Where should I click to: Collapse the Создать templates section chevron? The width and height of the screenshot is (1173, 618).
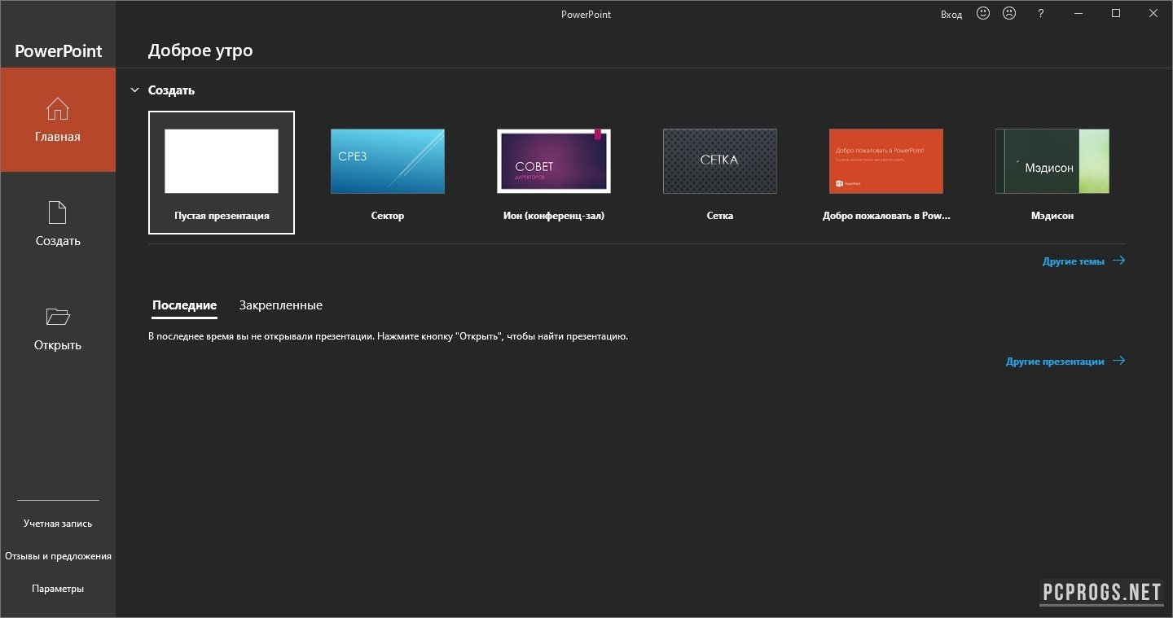point(134,90)
